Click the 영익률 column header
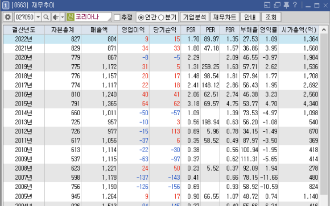The image size is (330, 206). coord(269,30)
